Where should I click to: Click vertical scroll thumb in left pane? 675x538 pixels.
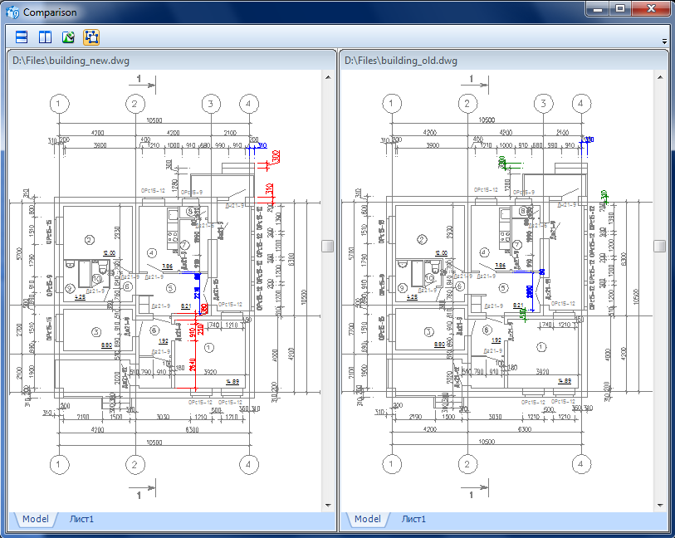click(x=328, y=246)
